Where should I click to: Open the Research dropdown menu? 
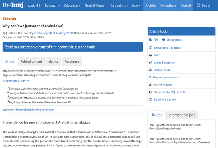click(x=52, y=5)
